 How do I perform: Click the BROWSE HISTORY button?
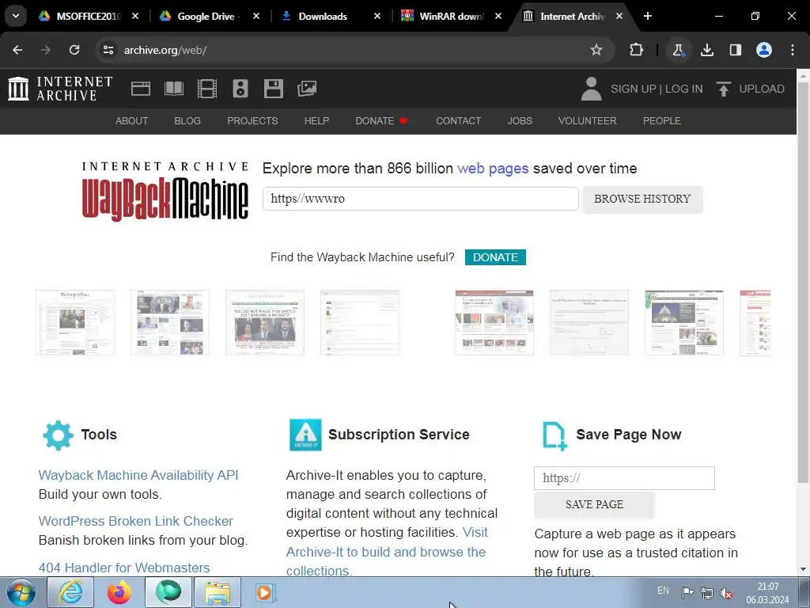[x=642, y=199]
